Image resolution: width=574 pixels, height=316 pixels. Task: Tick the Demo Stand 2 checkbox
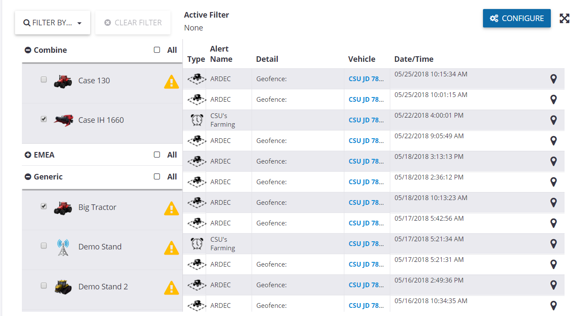[43, 286]
